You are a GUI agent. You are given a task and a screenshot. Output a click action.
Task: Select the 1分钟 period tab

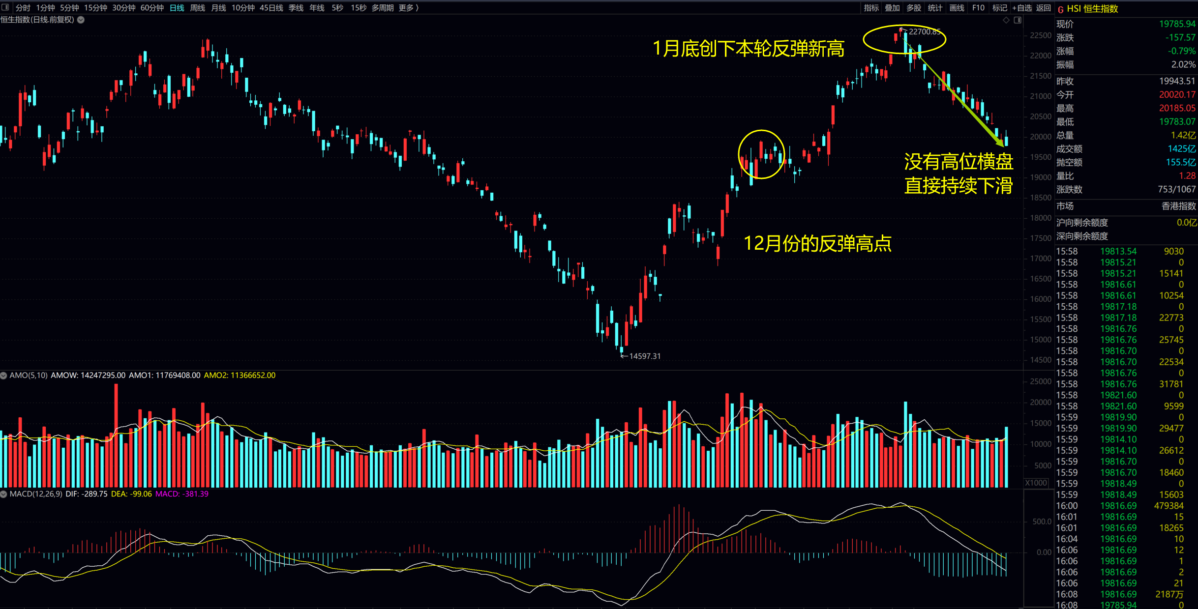pyautogui.click(x=46, y=8)
